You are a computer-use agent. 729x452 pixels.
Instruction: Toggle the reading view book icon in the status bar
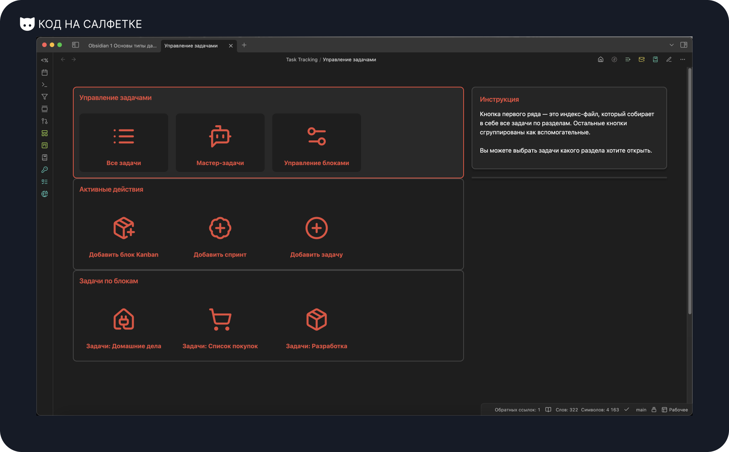pyautogui.click(x=548, y=410)
